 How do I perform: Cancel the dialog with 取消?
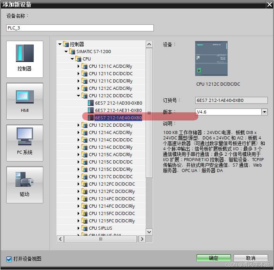(250, 258)
